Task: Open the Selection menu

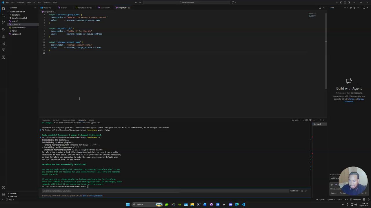Action: click(21, 3)
